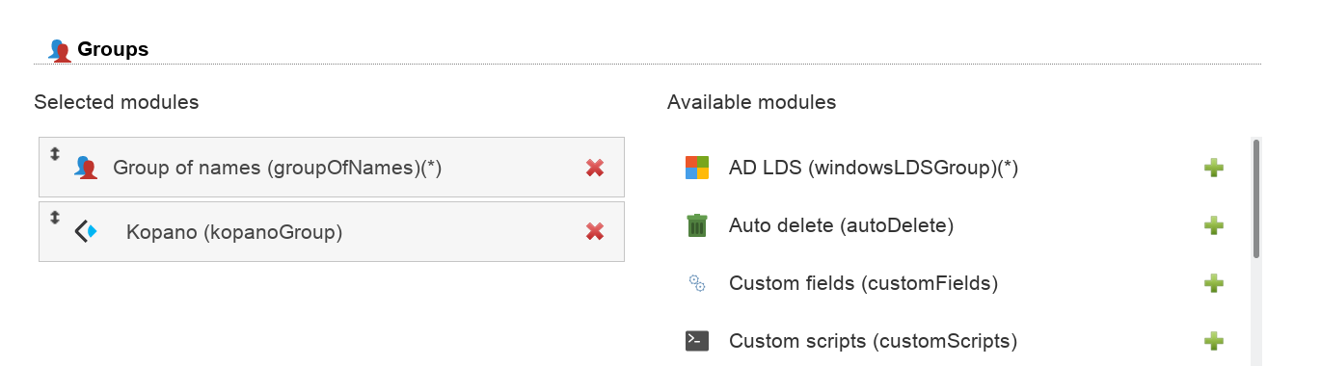Click the Kopano logo icon
The image size is (1321, 366).
pos(87,231)
